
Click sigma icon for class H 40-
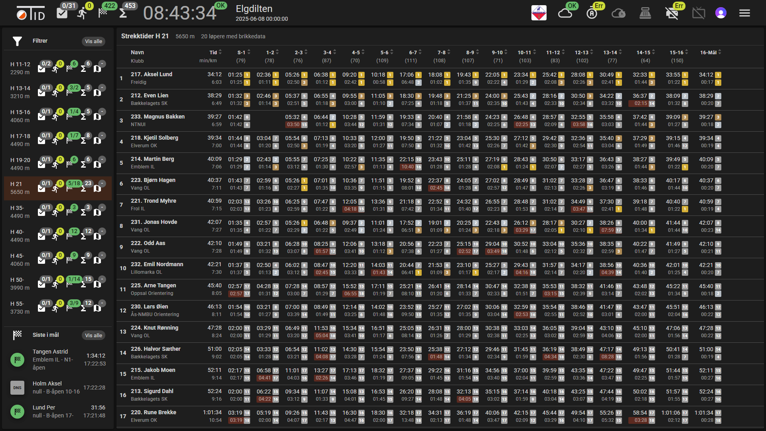coord(83,236)
